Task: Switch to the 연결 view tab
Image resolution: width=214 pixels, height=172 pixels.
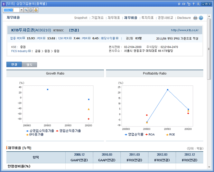Action: [x=14, y=65]
